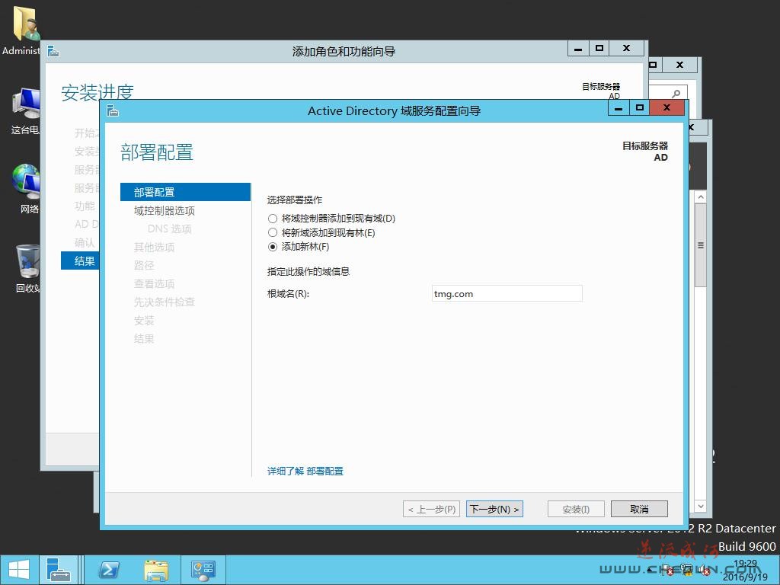Select the 部署配置 wizard step
The image size is (780, 585).
click(186, 192)
